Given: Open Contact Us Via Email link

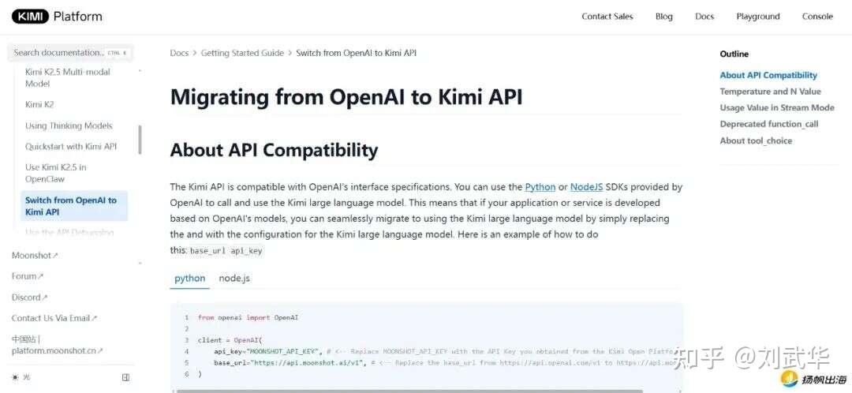Looking at the screenshot, I should (x=54, y=318).
